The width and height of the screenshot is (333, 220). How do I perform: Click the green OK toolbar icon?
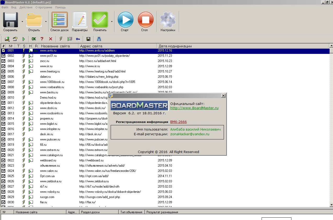[34, 39]
